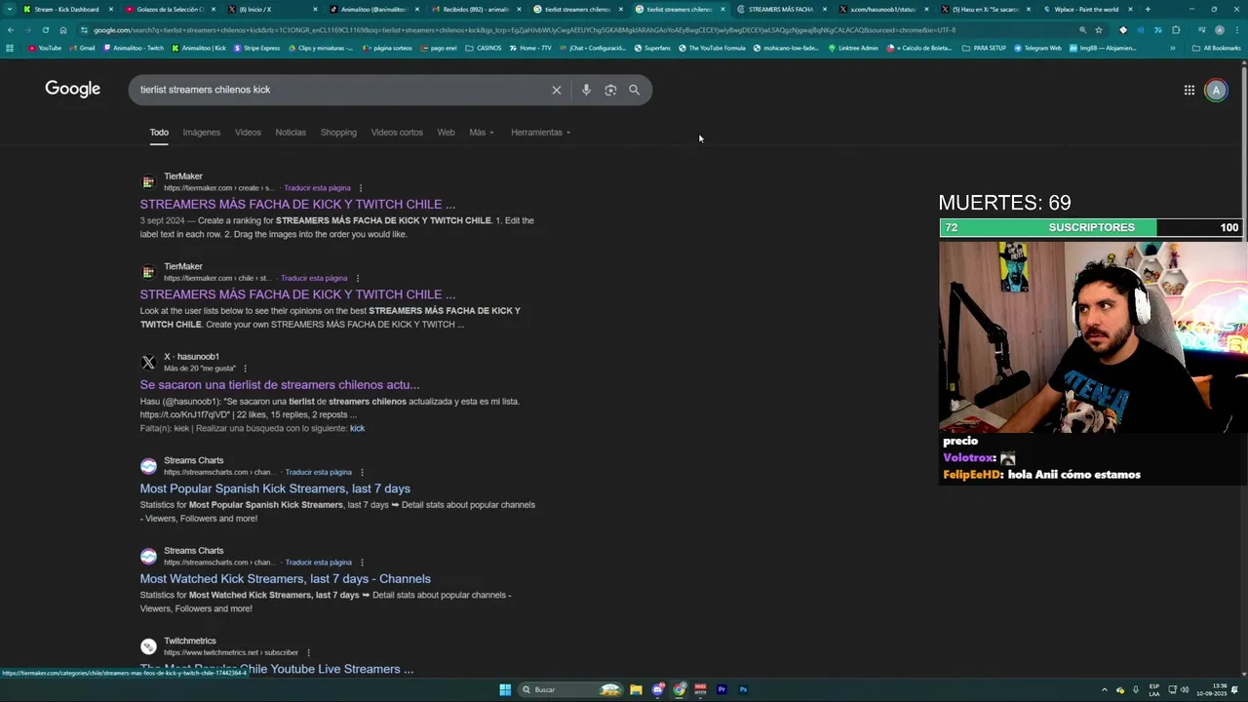Open YouTube bookmark

(x=45, y=48)
